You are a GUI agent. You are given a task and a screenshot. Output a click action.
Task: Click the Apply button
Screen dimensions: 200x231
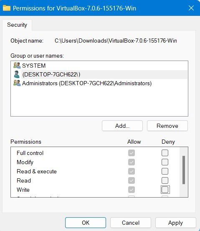pos(175,223)
